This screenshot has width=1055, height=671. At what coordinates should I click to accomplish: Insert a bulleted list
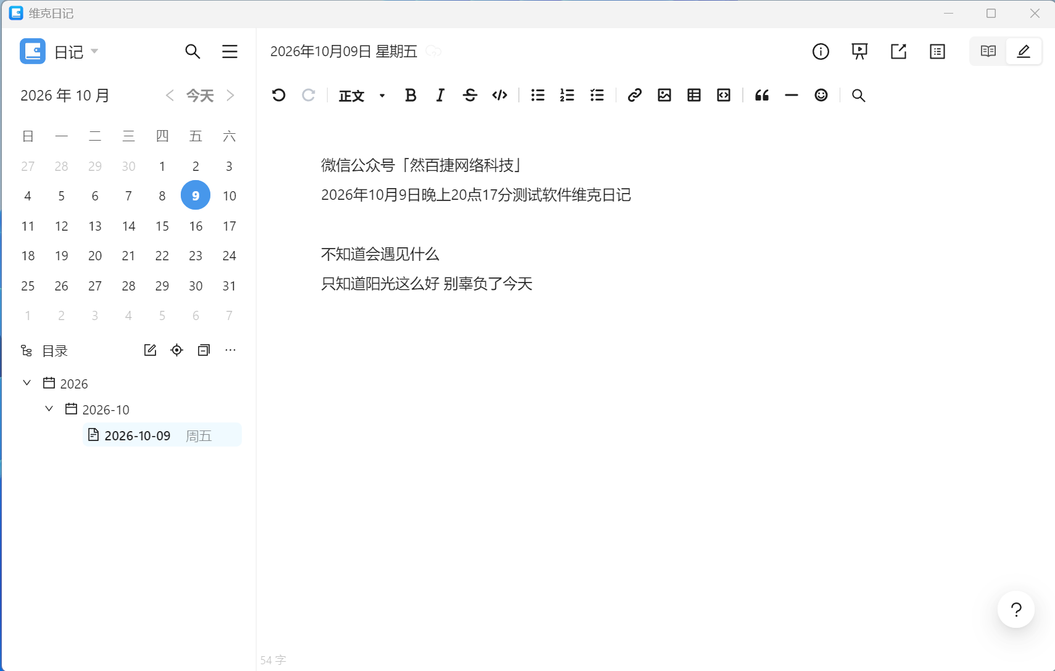[x=538, y=95]
